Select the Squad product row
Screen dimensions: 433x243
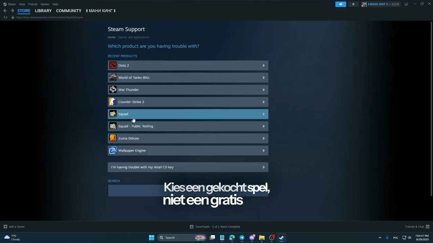[188, 114]
